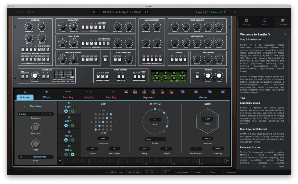Favorite the preset with the heart icon
298x184 pixels.
point(99,12)
